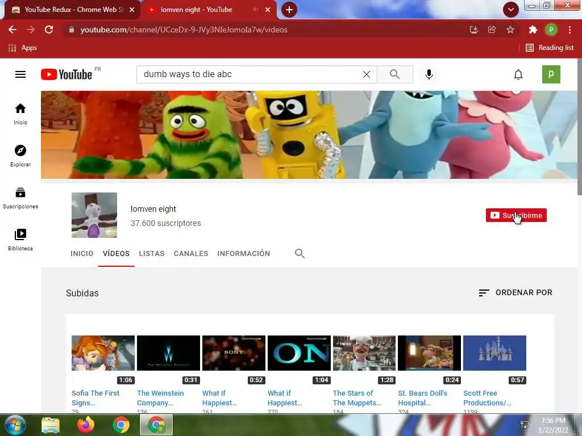The width and height of the screenshot is (582, 436).
Task: Select the CANALES channel tab
Action: [x=191, y=254]
